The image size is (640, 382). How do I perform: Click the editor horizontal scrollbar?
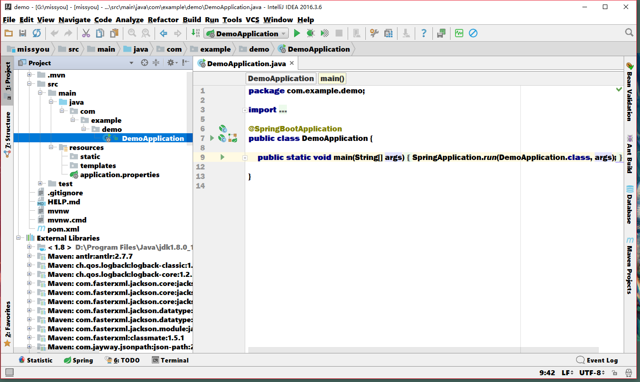423,350
